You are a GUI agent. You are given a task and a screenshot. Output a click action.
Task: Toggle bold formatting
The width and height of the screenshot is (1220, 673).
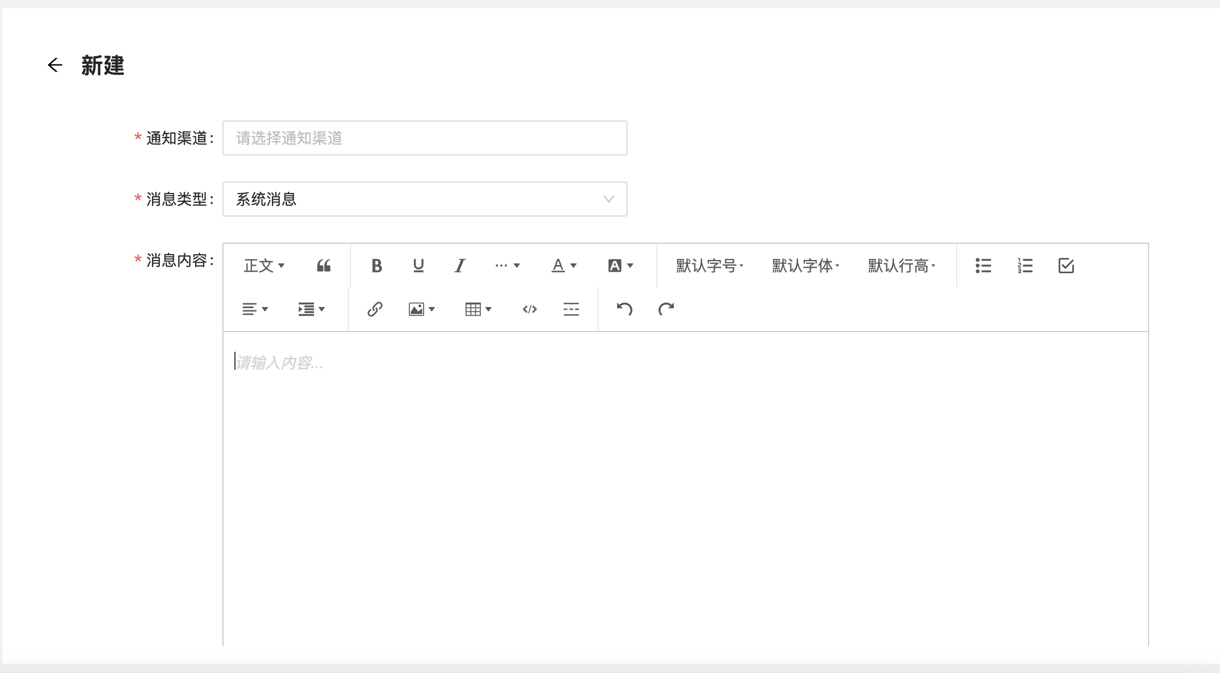tap(377, 266)
